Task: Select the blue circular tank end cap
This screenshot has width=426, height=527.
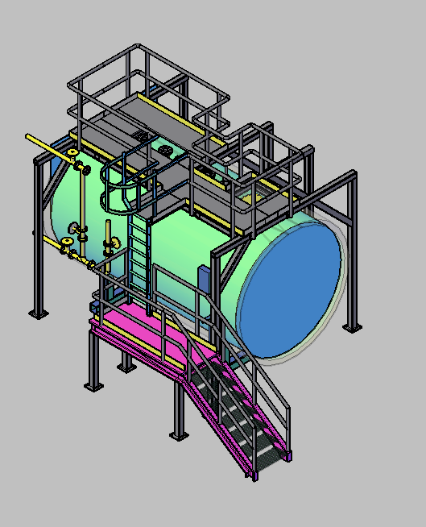Action: [291, 290]
